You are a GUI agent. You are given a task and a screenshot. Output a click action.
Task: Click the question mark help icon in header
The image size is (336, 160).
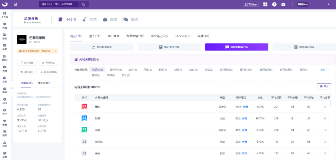(274, 4)
